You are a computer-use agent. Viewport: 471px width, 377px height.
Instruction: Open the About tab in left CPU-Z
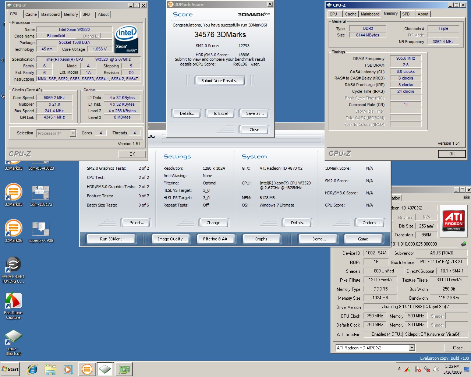103,14
